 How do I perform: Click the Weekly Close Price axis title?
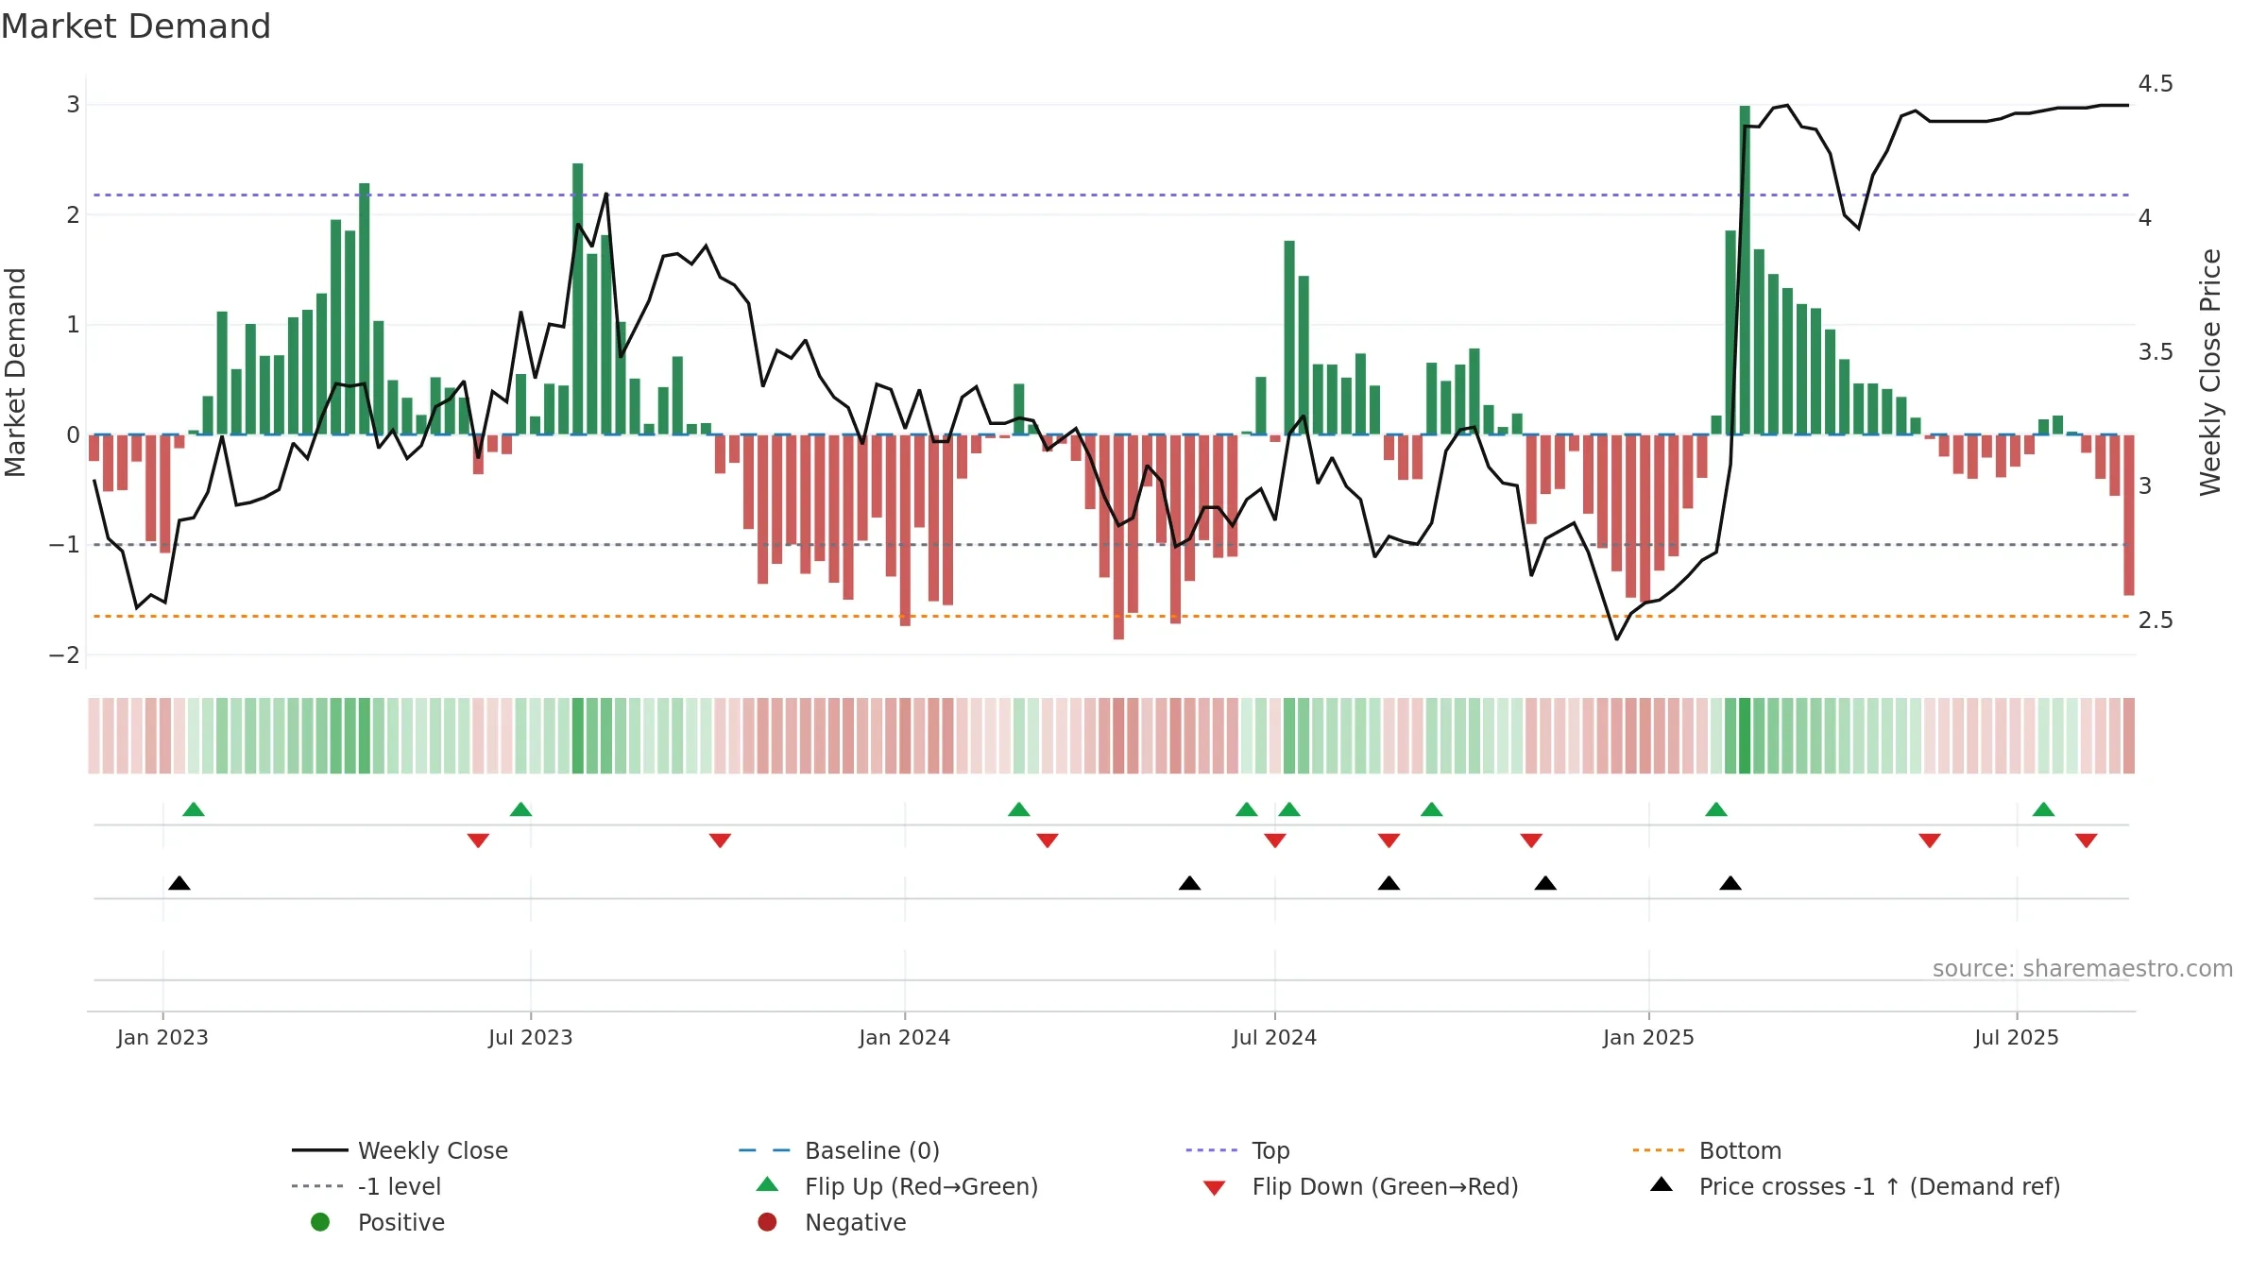[2210, 372]
